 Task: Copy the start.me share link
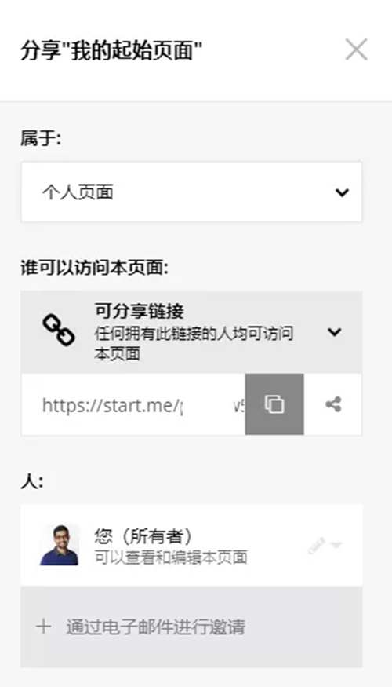coord(274,404)
